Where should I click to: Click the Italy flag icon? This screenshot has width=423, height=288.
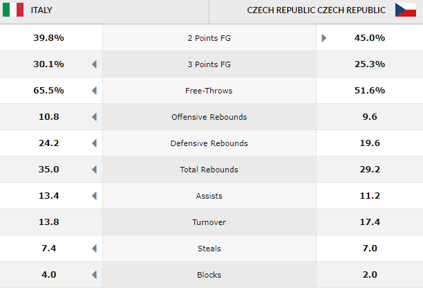(13, 10)
